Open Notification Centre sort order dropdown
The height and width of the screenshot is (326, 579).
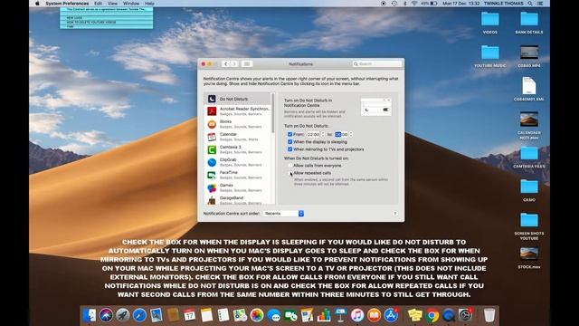point(283,214)
